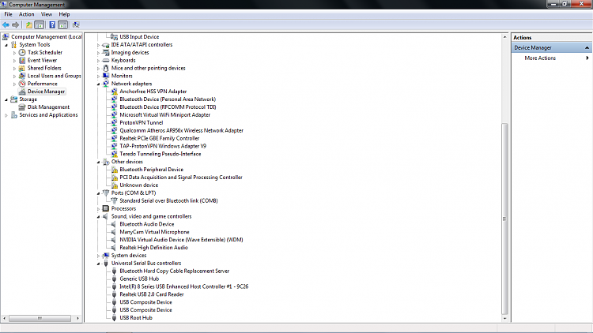Open the View menu

pos(47,14)
